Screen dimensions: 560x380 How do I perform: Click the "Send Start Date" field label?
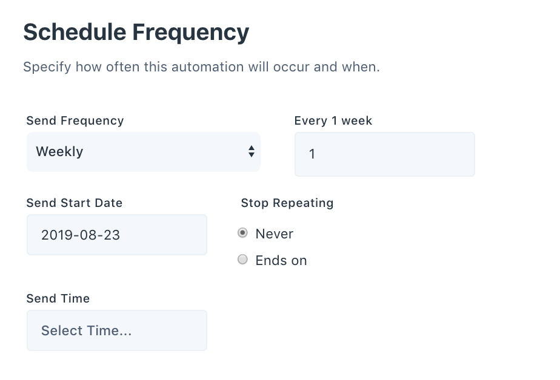[x=75, y=203]
